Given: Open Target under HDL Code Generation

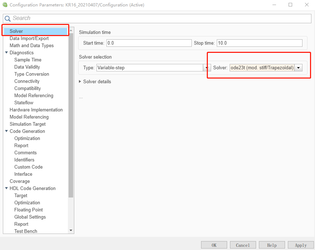Looking at the screenshot, I should (x=21, y=196).
